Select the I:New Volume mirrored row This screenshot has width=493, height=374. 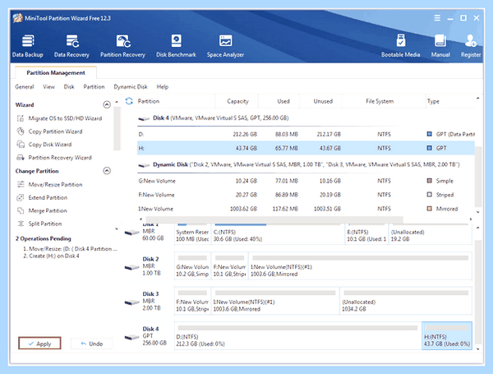pos(306,209)
